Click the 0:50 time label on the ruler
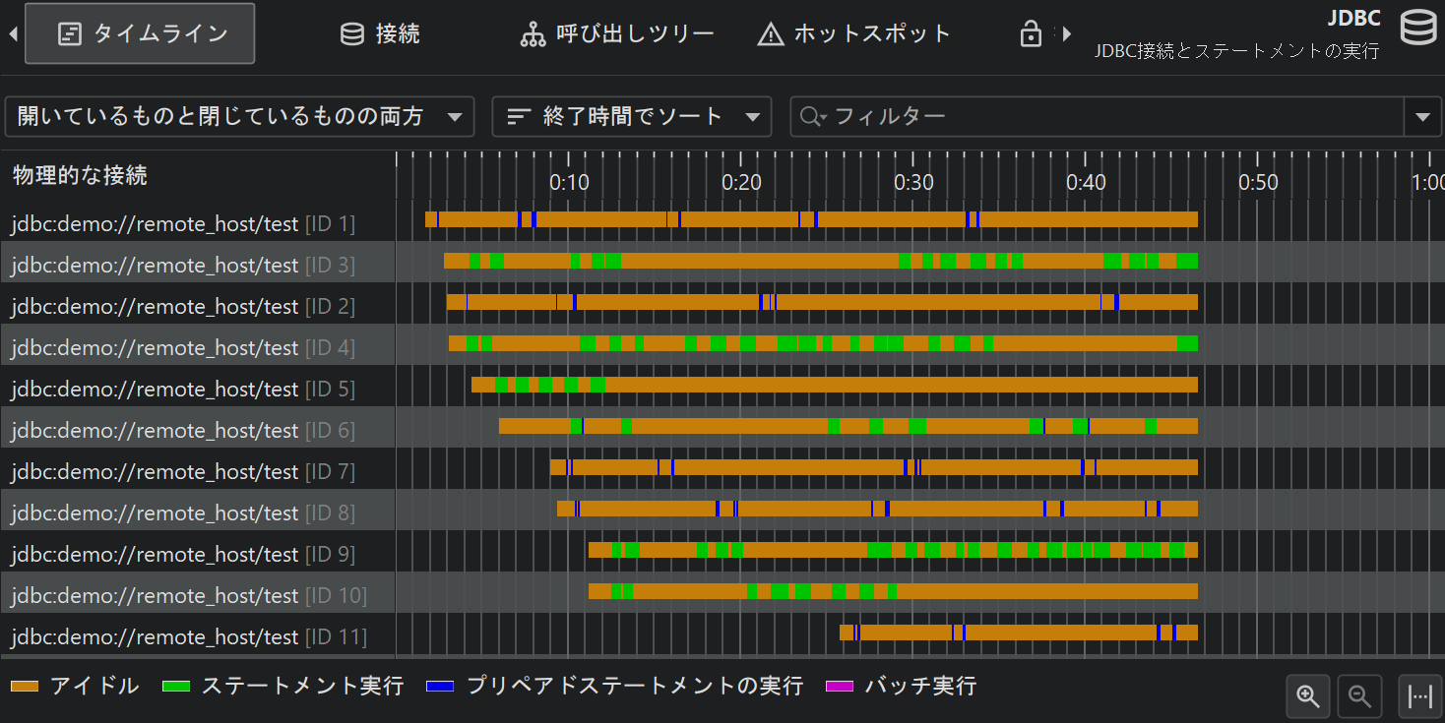Image resolution: width=1445 pixels, height=723 pixels. 1258,183
